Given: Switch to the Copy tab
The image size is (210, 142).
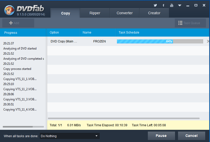Looking at the screenshot, I should (x=65, y=13).
